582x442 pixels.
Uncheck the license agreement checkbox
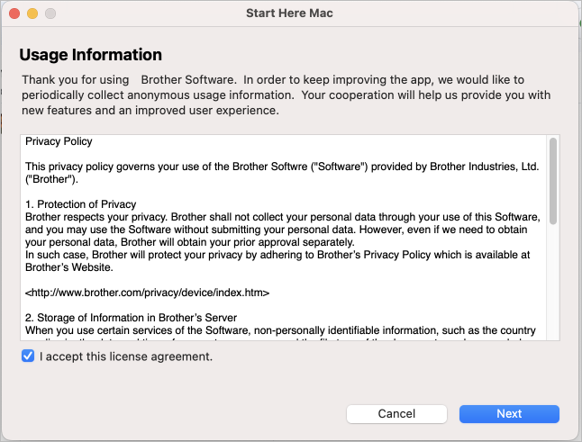(x=28, y=356)
